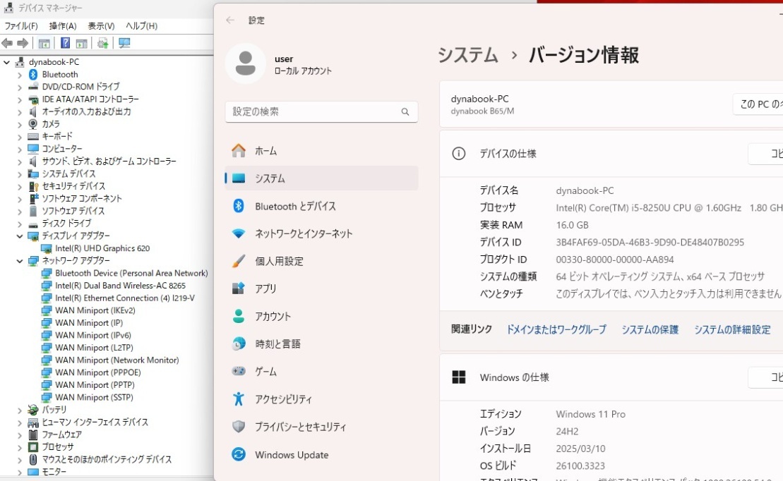Viewport: 783px width, 481px height.
Task: Click システム in the Settings breadcrumb
Action: [468, 55]
